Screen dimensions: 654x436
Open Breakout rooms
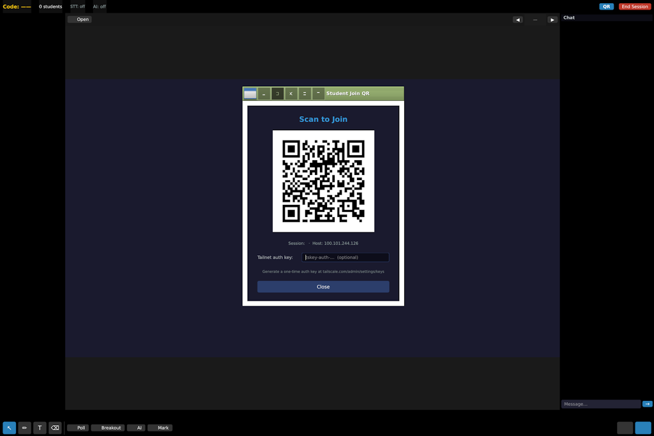(108, 428)
